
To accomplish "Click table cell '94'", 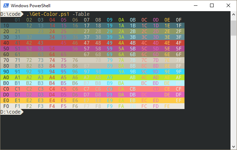I will [x=52, y=72].
